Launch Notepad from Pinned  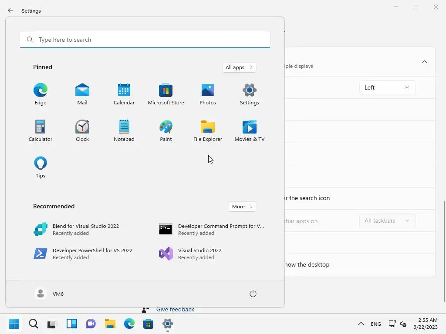[124, 130]
